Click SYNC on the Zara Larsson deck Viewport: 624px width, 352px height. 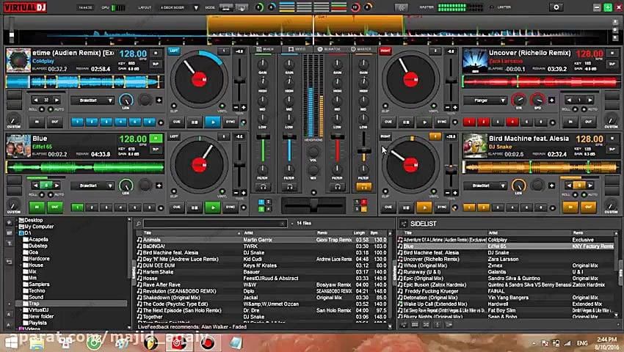coord(442,122)
